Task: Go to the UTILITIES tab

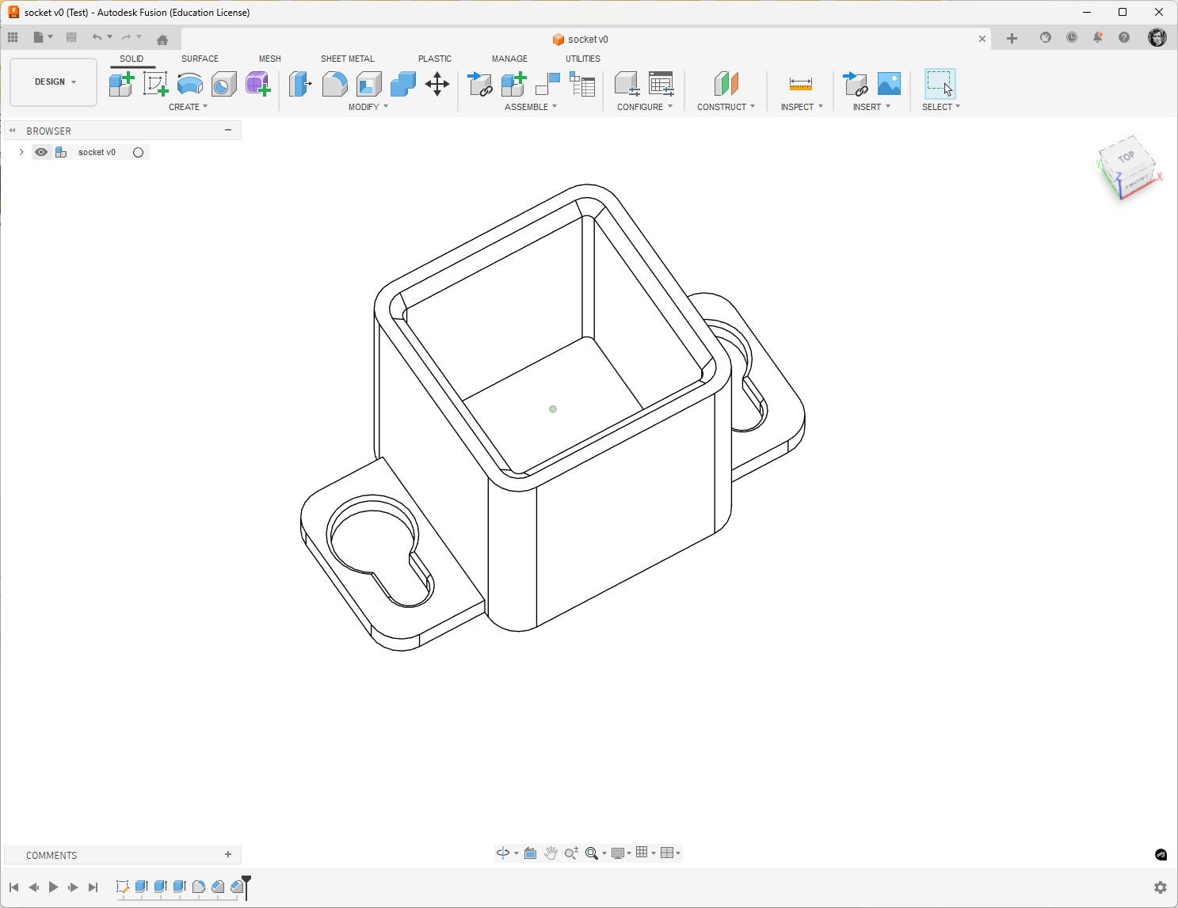Action: point(583,59)
